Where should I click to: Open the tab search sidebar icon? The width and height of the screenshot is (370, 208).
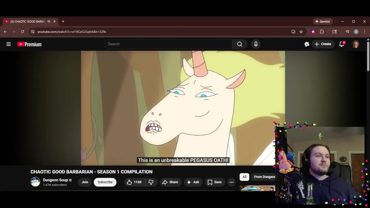(334, 32)
